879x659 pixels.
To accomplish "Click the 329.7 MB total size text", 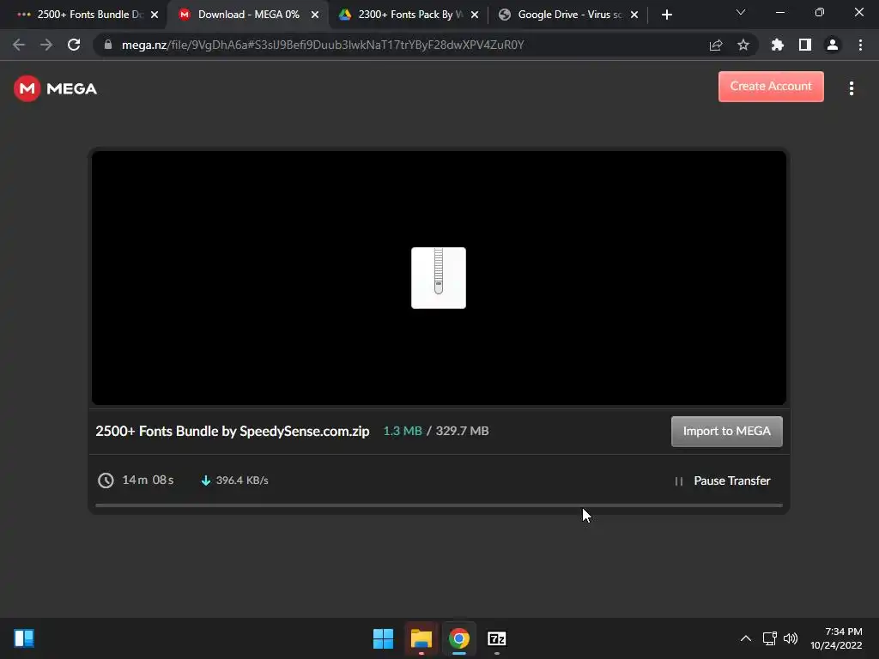I will (462, 431).
